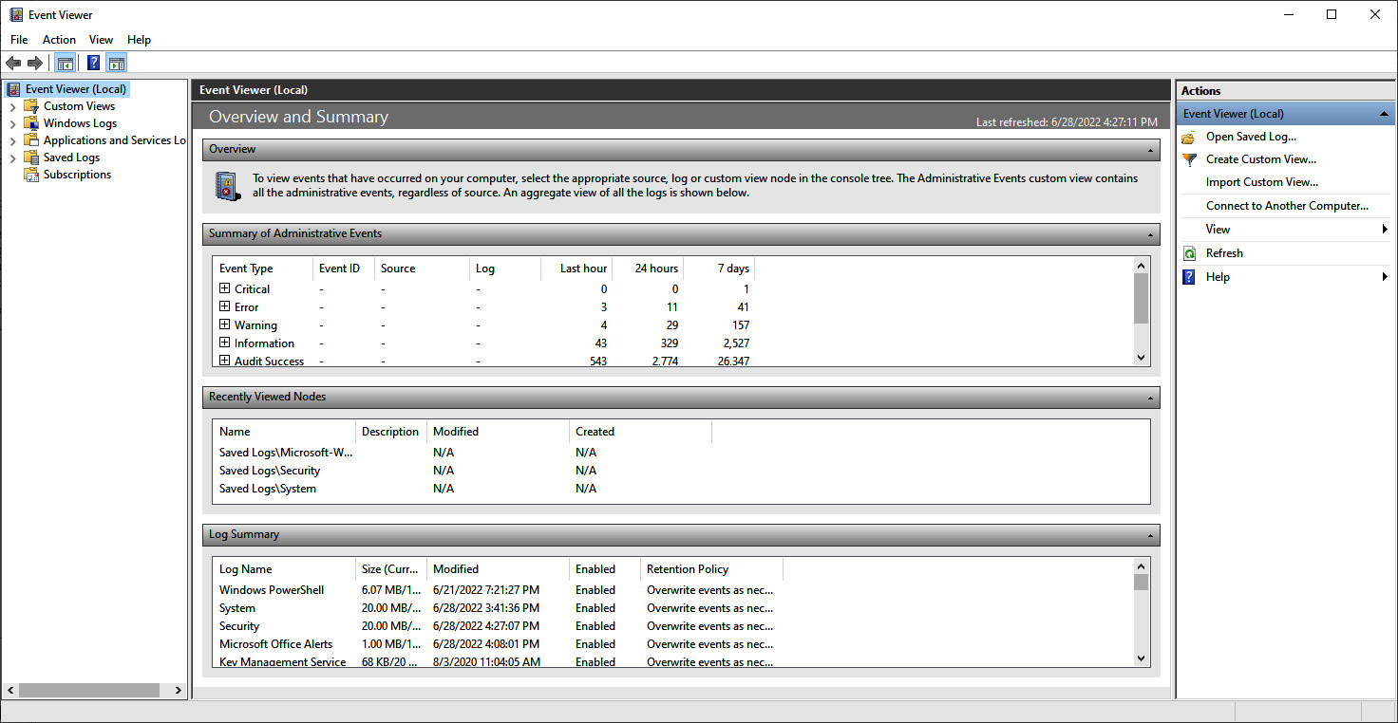Viewport: 1398px width, 723px height.
Task: Expand Windows Logs tree node
Action: [12, 123]
